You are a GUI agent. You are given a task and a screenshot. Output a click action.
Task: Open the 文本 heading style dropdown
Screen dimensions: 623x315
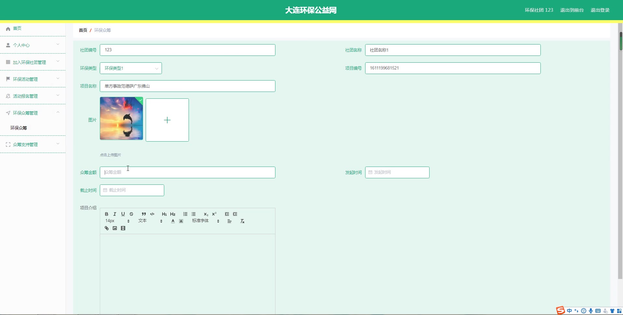(150, 221)
